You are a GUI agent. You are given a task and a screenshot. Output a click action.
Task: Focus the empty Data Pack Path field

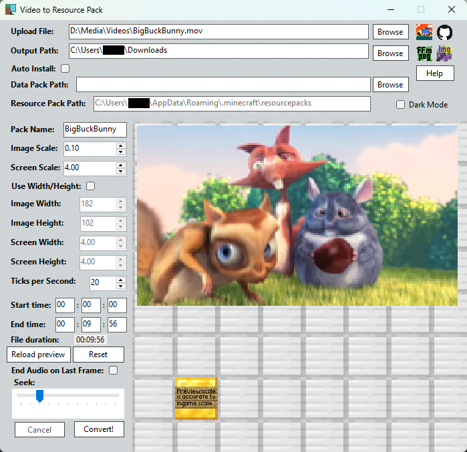point(223,85)
